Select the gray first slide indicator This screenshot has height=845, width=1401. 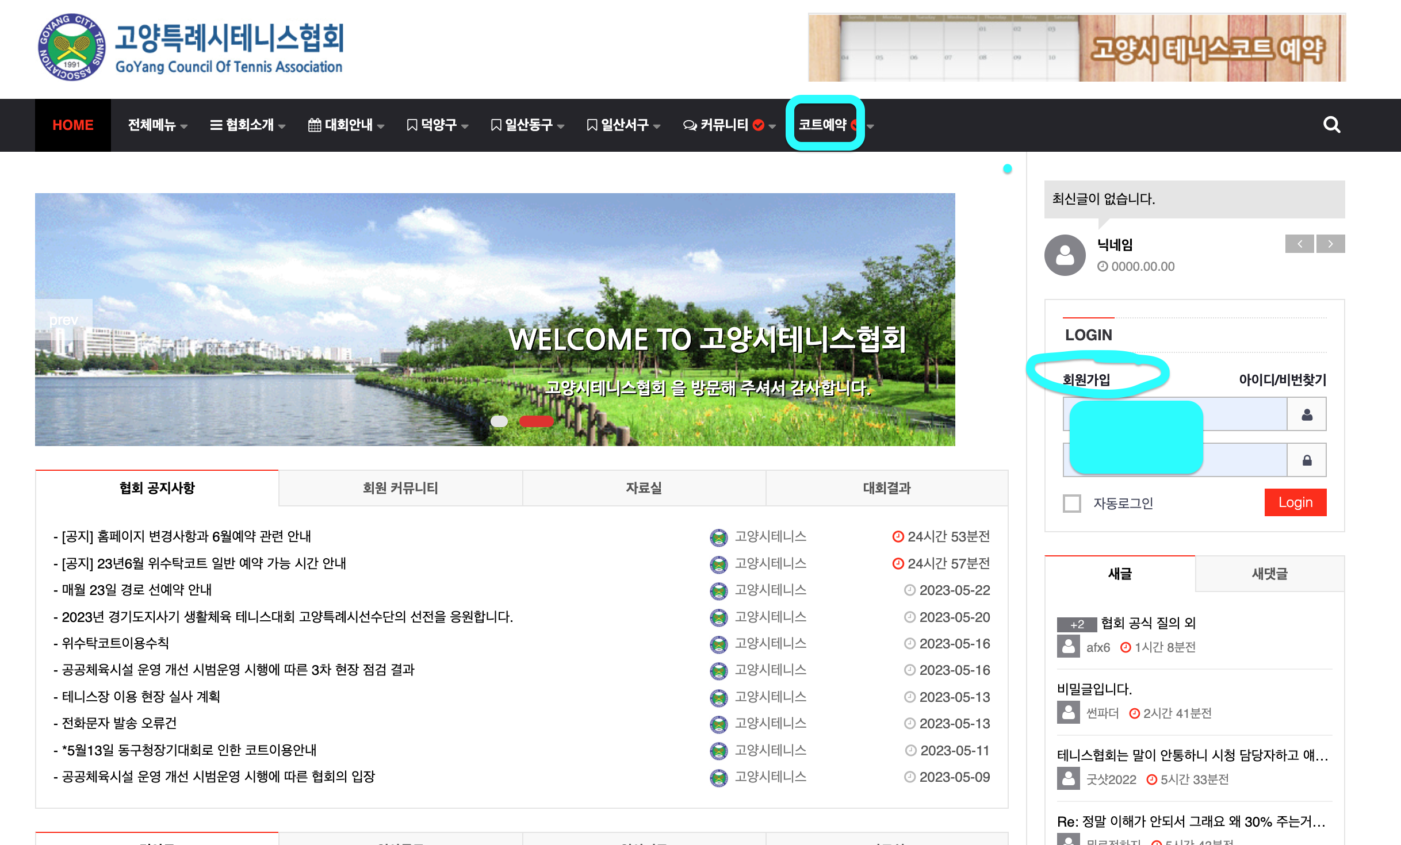[x=499, y=421]
